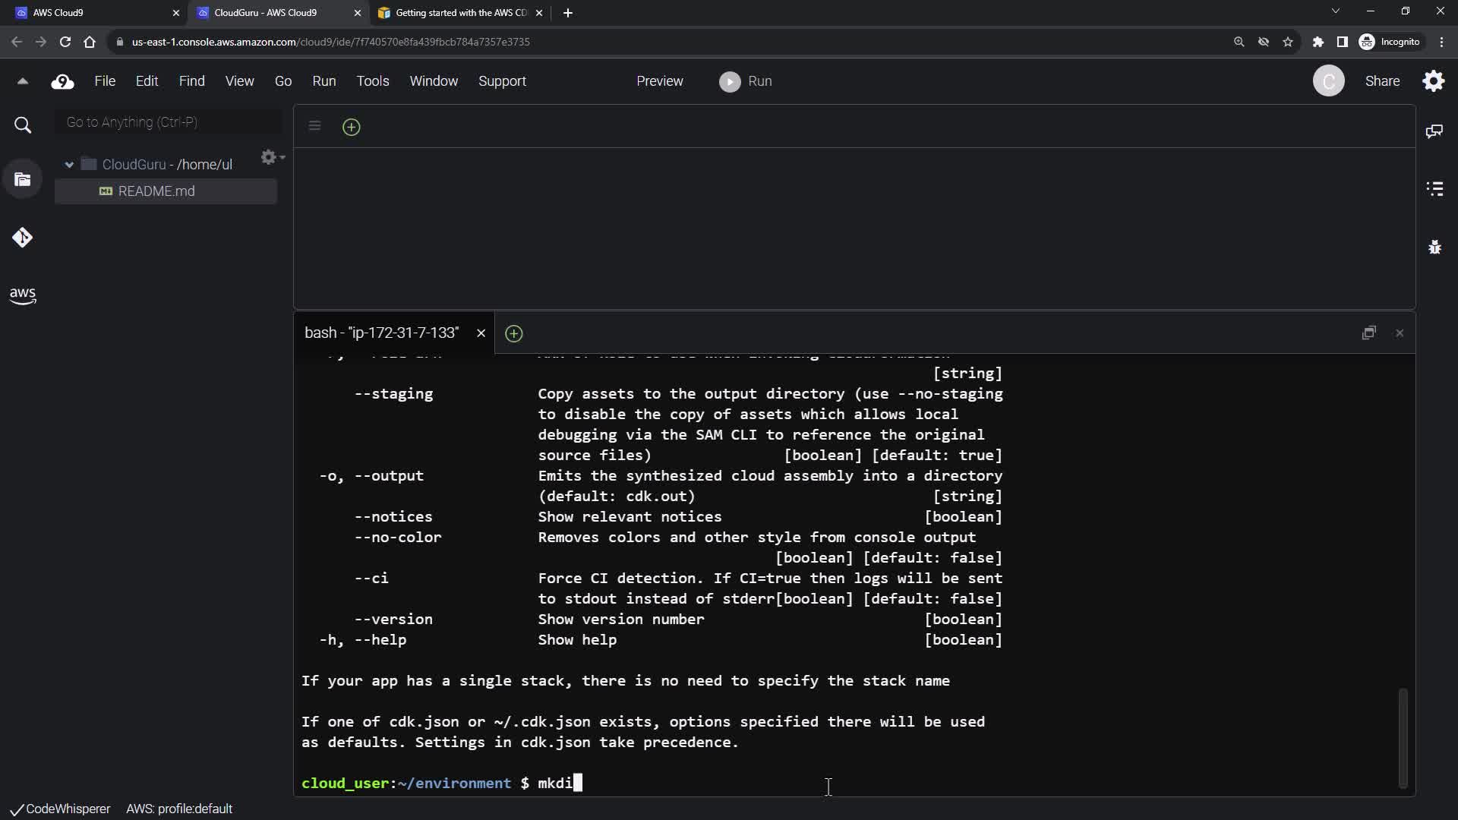The width and height of the screenshot is (1458, 820).
Task: Open the Outline panel icon
Action: pos(1434,188)
